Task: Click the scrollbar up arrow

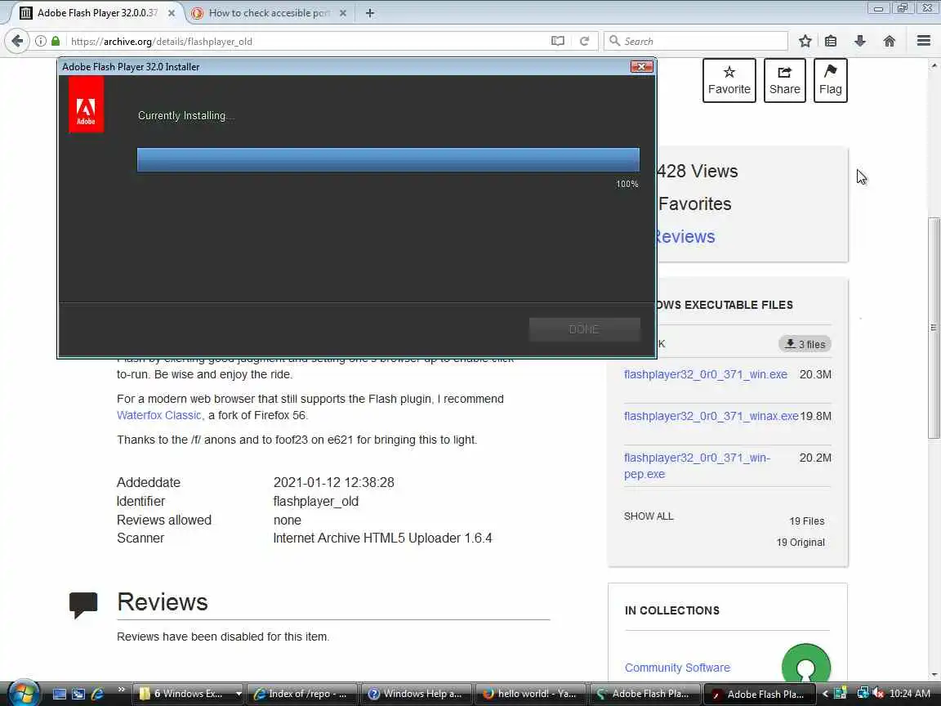Action: [934, 65]
